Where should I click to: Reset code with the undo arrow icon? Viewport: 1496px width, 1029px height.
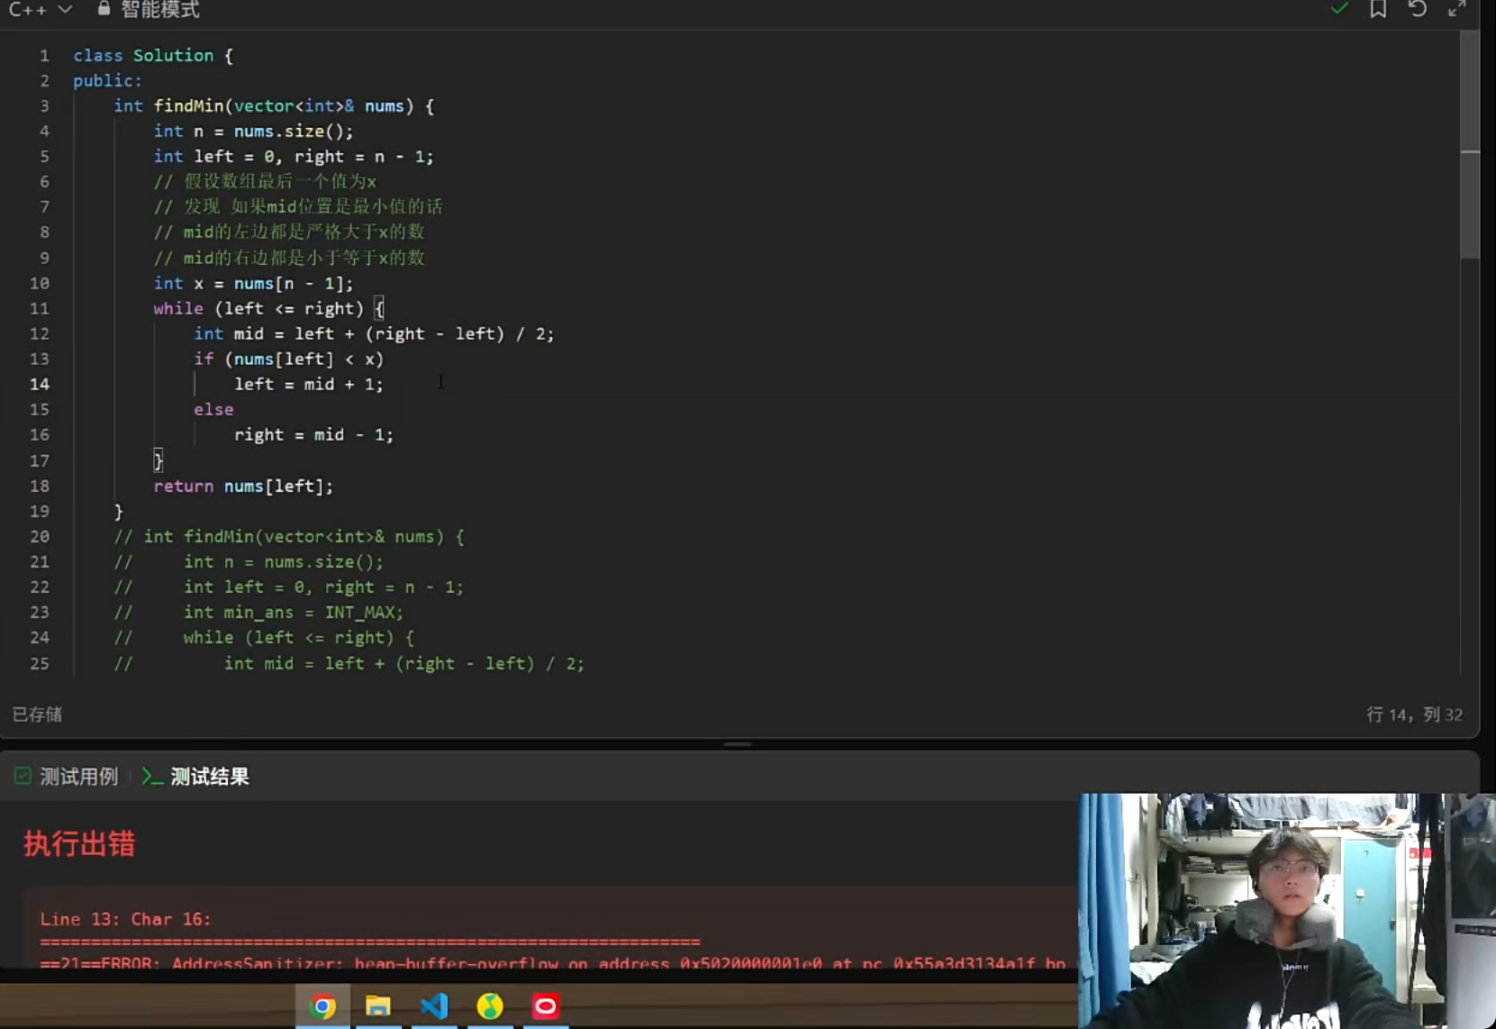point(1418,9)
